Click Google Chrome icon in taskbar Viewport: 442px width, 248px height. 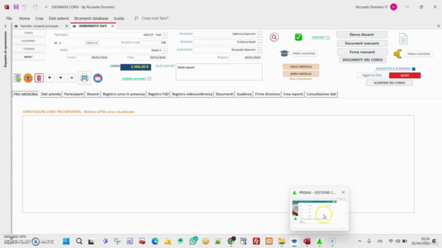(231, 241)
